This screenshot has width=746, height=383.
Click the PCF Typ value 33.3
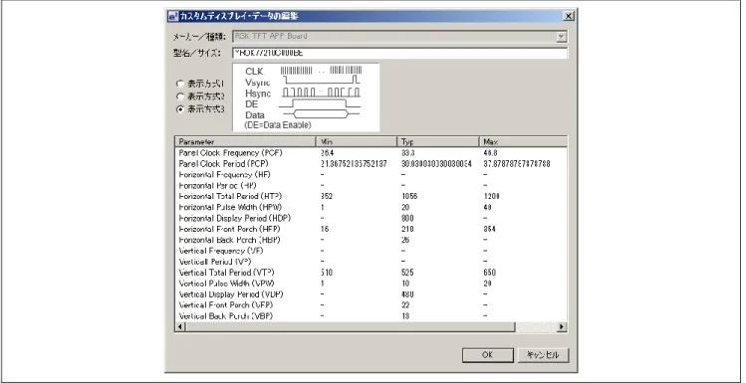408,153
